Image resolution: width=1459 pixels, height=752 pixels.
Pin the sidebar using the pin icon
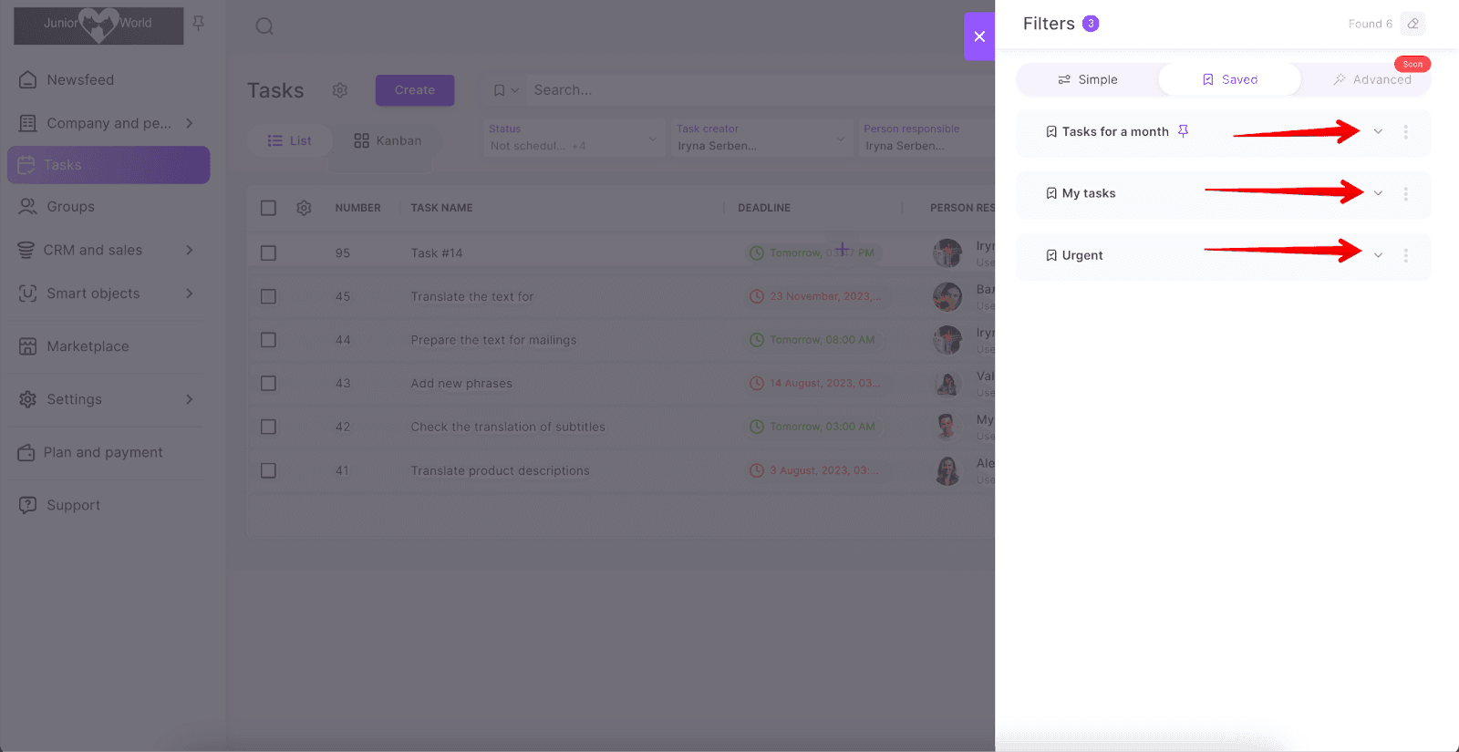pos(199,23)
